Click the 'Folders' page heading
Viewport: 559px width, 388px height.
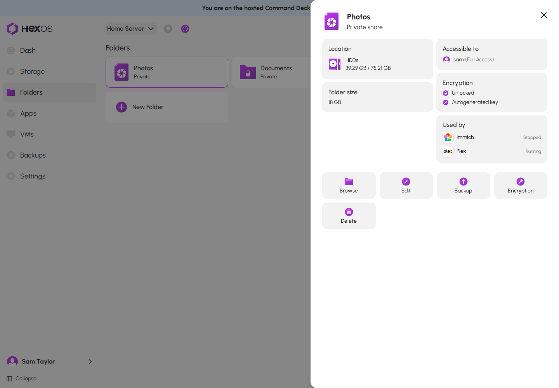click(118, 48)
